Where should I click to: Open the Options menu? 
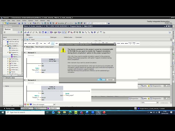click(31, 21)
